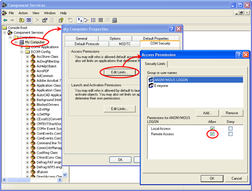
Task: Open the Help menu
Action: 64,13
